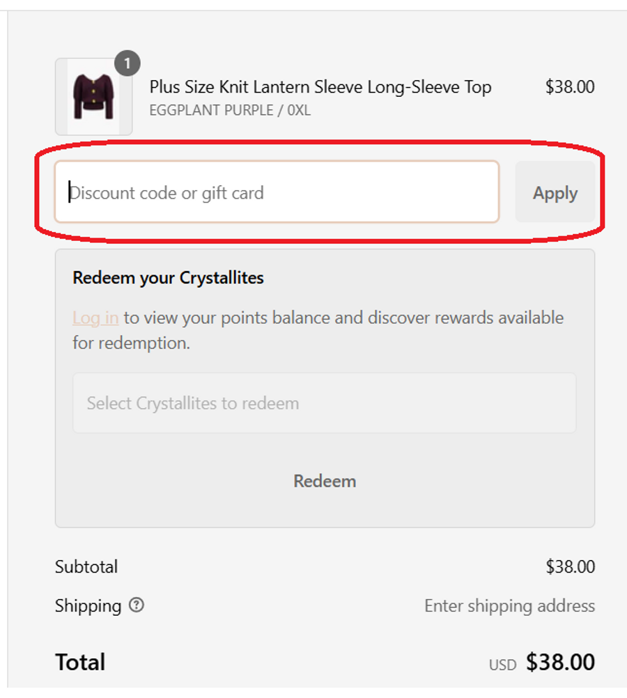This screenshot has width=627, height=698.
Task: Click the Plus Size Knit Lantern Sleeve title
Action: click(320, 87)
